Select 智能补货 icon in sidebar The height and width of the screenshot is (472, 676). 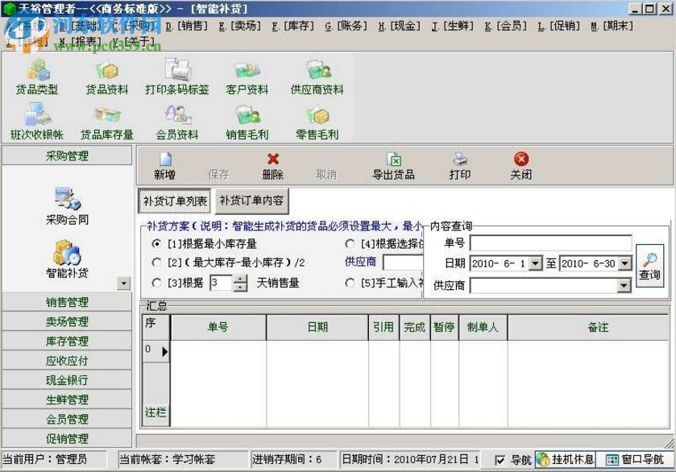tap(68, 262)
